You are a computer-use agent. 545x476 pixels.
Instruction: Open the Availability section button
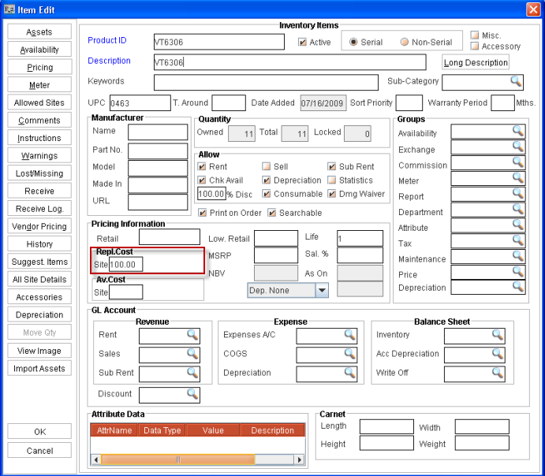pos(39,50)
